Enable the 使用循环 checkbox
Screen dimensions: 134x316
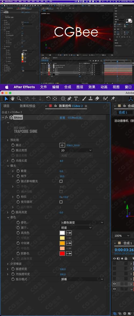point(61,202)
